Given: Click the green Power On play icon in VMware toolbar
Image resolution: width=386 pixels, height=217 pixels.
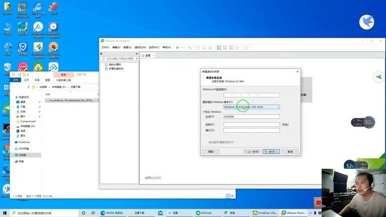Looking at the screenshot, I should coord(177,48).
